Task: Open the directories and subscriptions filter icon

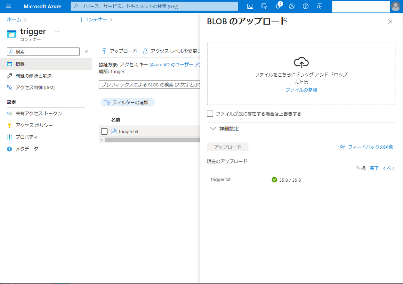Action: point(264,6)
